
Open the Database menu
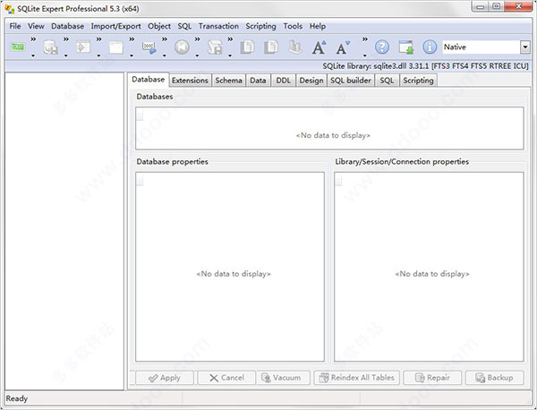coord(67,26)
